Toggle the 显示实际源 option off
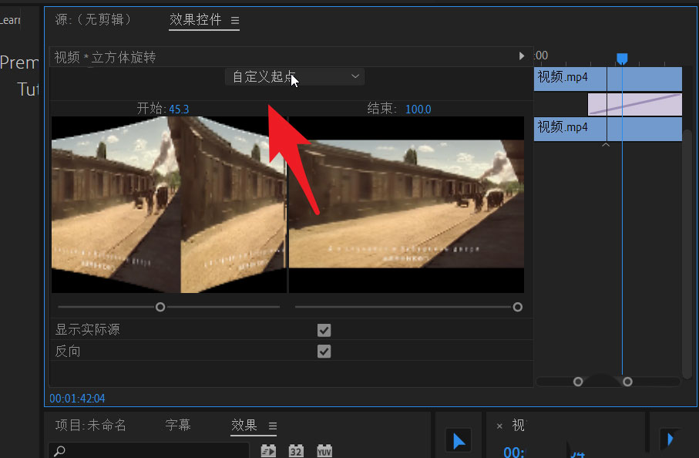This screenshot has height=458, width=699. click(x=324, y=330)
